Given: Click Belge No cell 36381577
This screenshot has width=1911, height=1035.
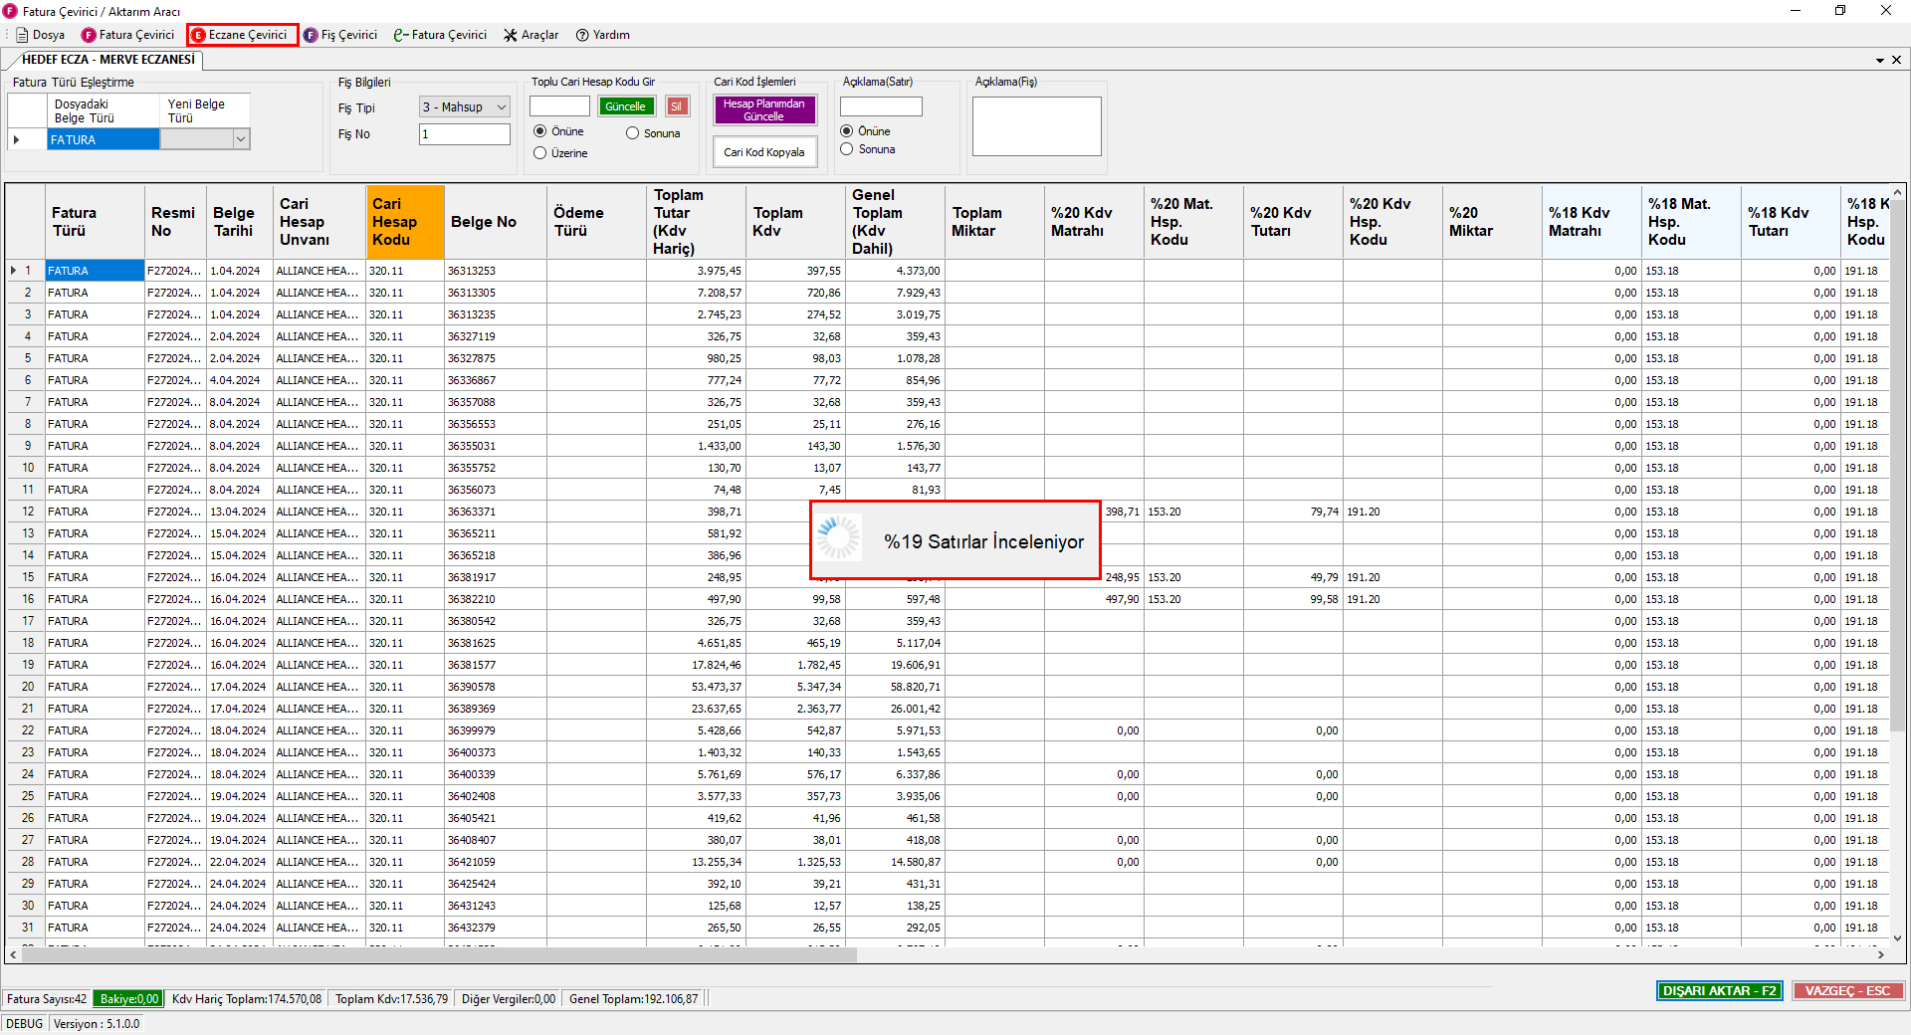Looking at the screenshot, I should (496, 665).
